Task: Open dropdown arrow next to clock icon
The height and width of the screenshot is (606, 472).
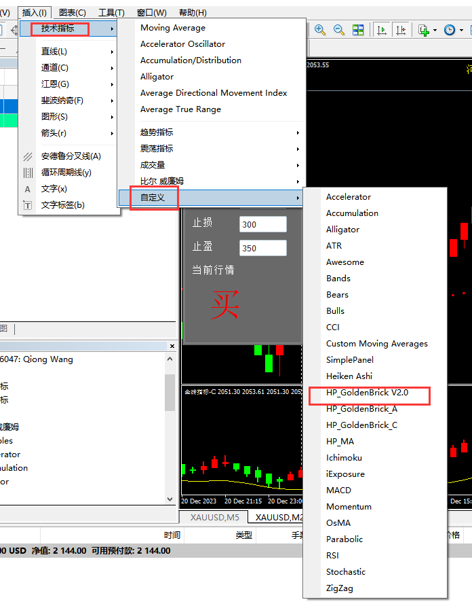Action: [x=462, y=30]
